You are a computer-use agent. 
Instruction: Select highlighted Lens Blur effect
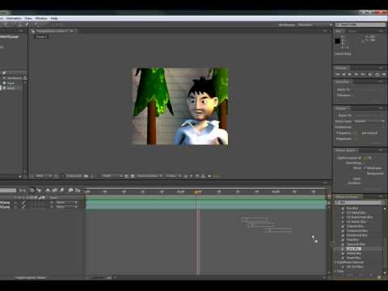point(353,249)
